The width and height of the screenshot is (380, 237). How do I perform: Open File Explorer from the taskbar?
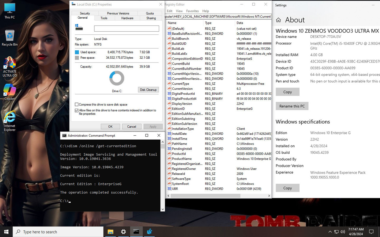coord(110,232)
